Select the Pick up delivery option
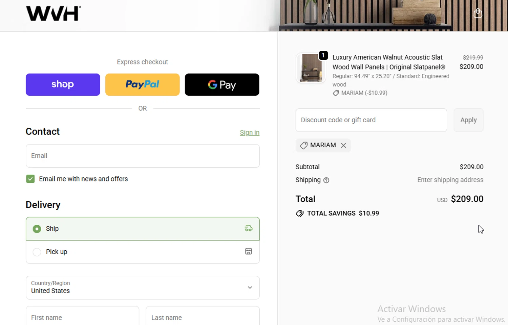 click(143, 252)
